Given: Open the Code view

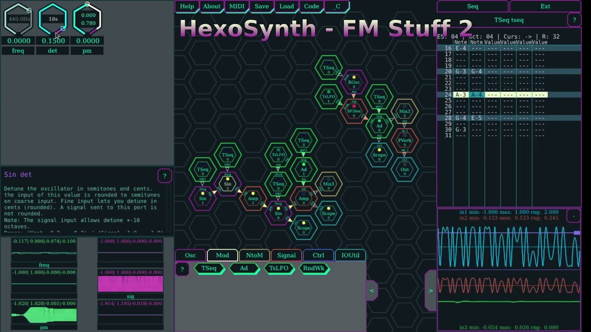Looking at the screenshot, I should [312, 6].
